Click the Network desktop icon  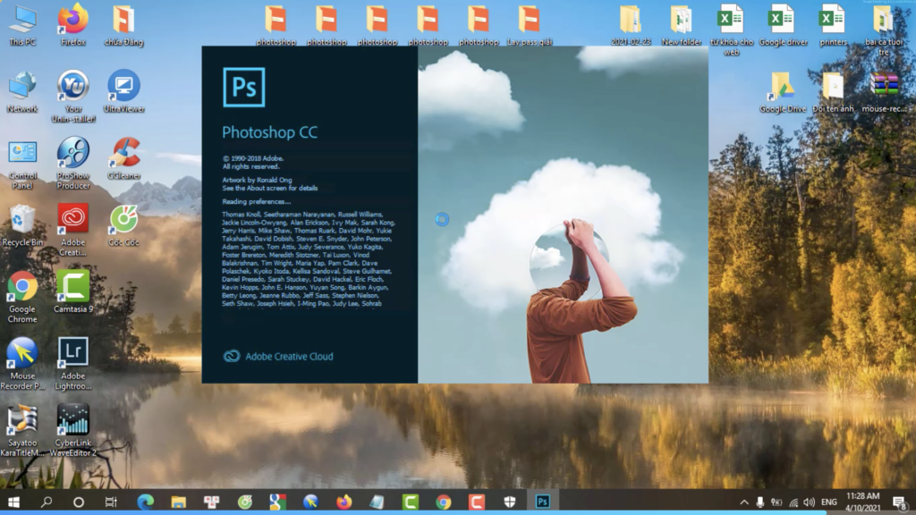coord(22,92)
